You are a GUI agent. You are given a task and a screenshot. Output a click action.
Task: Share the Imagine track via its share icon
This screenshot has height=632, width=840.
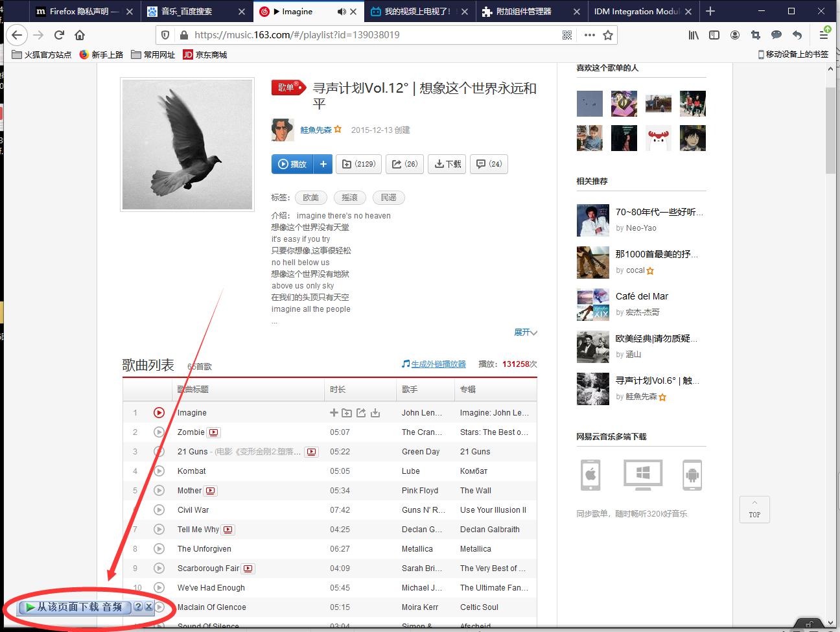361,412
